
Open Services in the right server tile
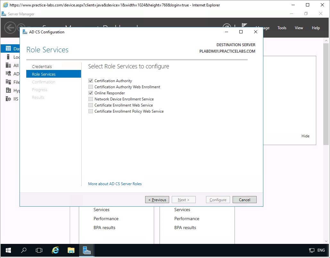click(182, 210)
